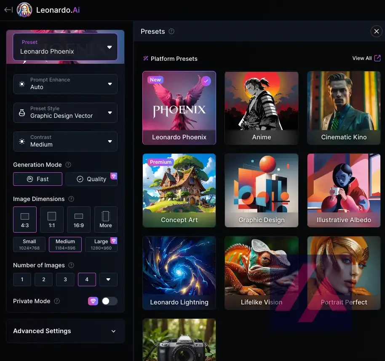385x361 pixels.
Task: Click the Number of Images label
Action: click(x=39, y=265)
